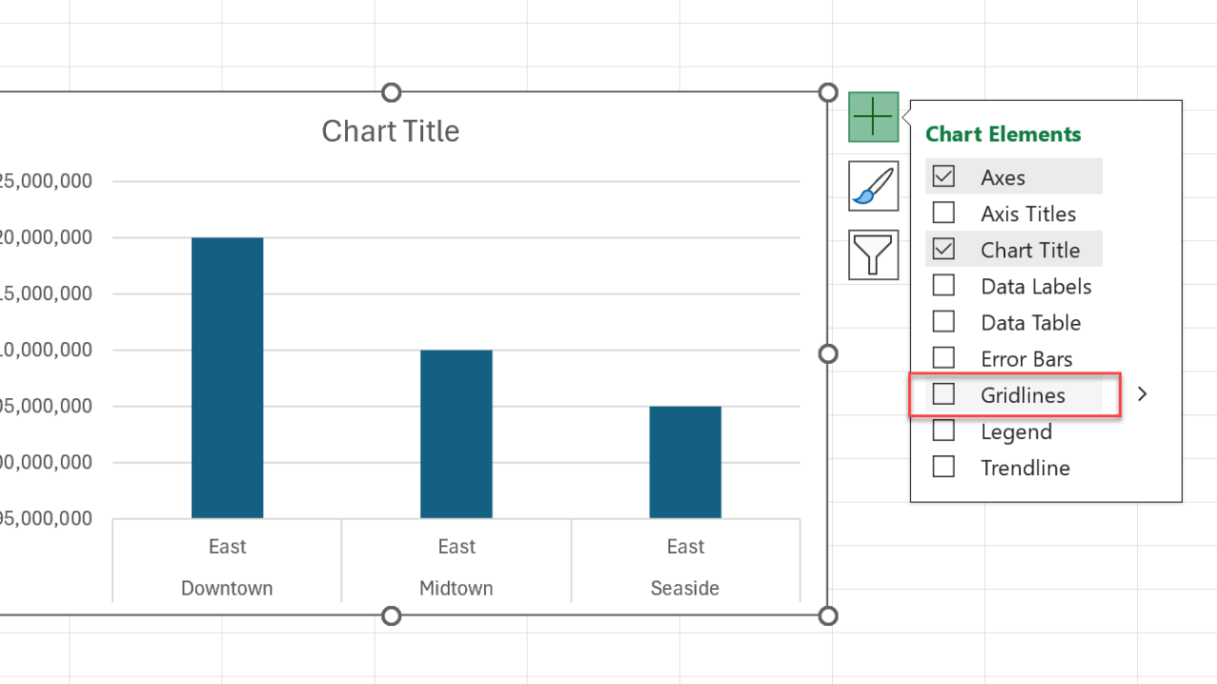Turn on the Gridlines checkbox

point(943,394)
